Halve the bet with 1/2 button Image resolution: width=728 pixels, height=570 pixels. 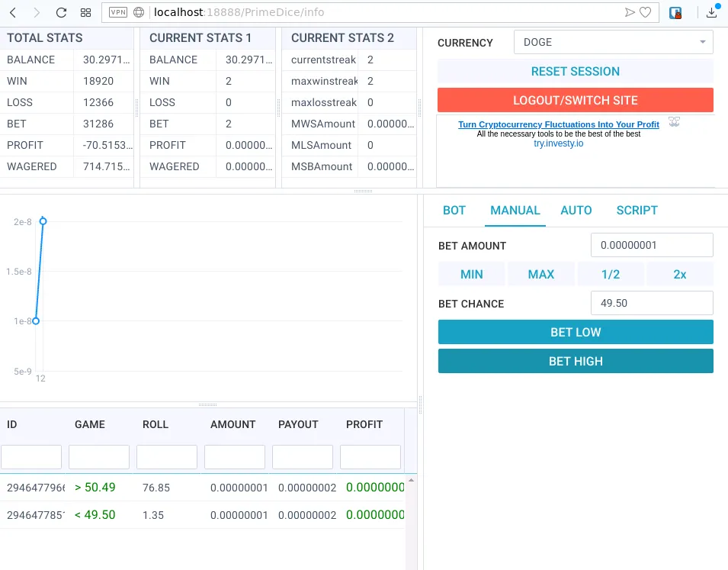[611, 274]
